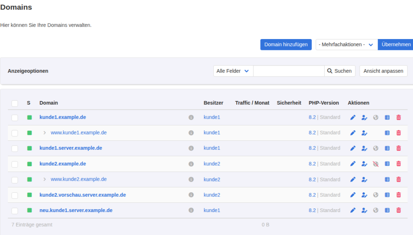This screenshot has height=235, width=413.
Task: Open the kunde2.vorschau.server.example.de domain link
Action: 83,195
